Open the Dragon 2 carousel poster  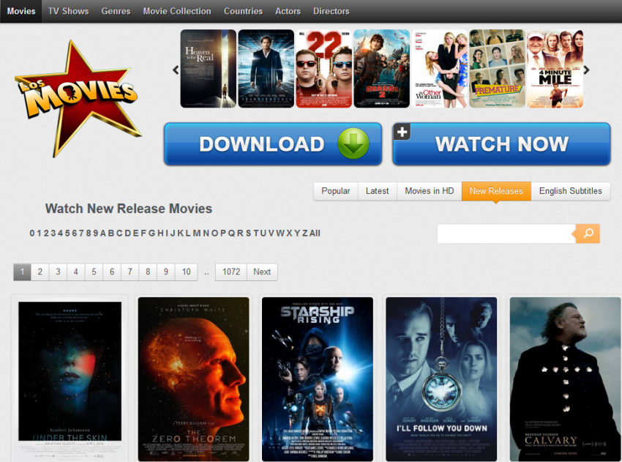[x=381, y=69]
